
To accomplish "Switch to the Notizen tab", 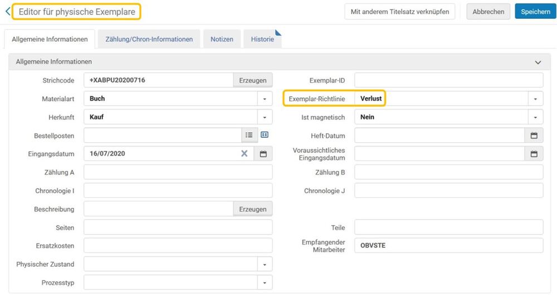I will point(222,39).
